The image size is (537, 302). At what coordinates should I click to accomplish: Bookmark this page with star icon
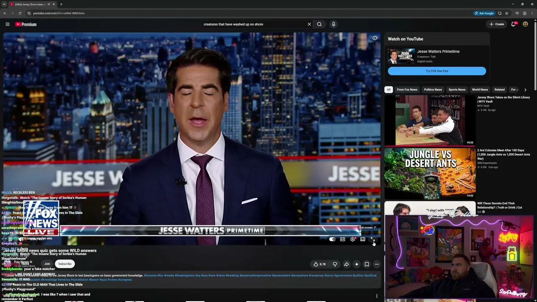506,13
